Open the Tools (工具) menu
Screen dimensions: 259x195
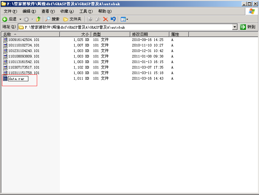coord(85,11)
